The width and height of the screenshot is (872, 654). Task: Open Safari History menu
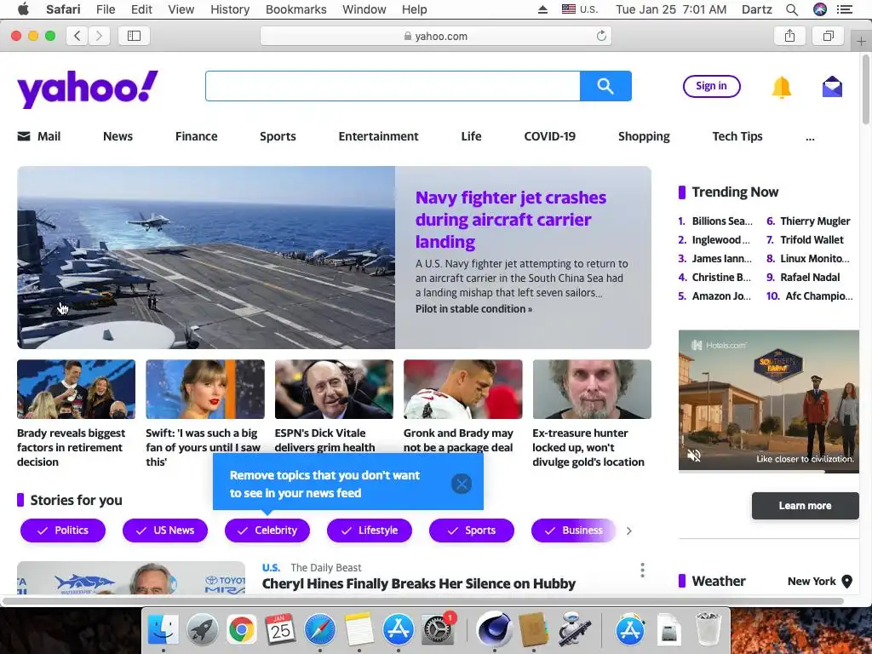point(230,9)
